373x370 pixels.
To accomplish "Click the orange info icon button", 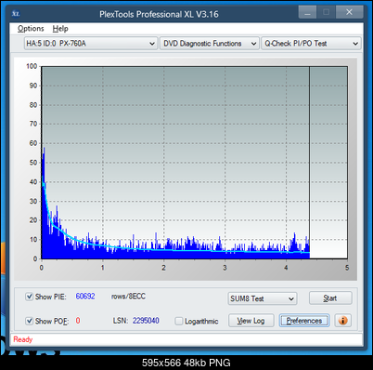I will tap(342, 321).
